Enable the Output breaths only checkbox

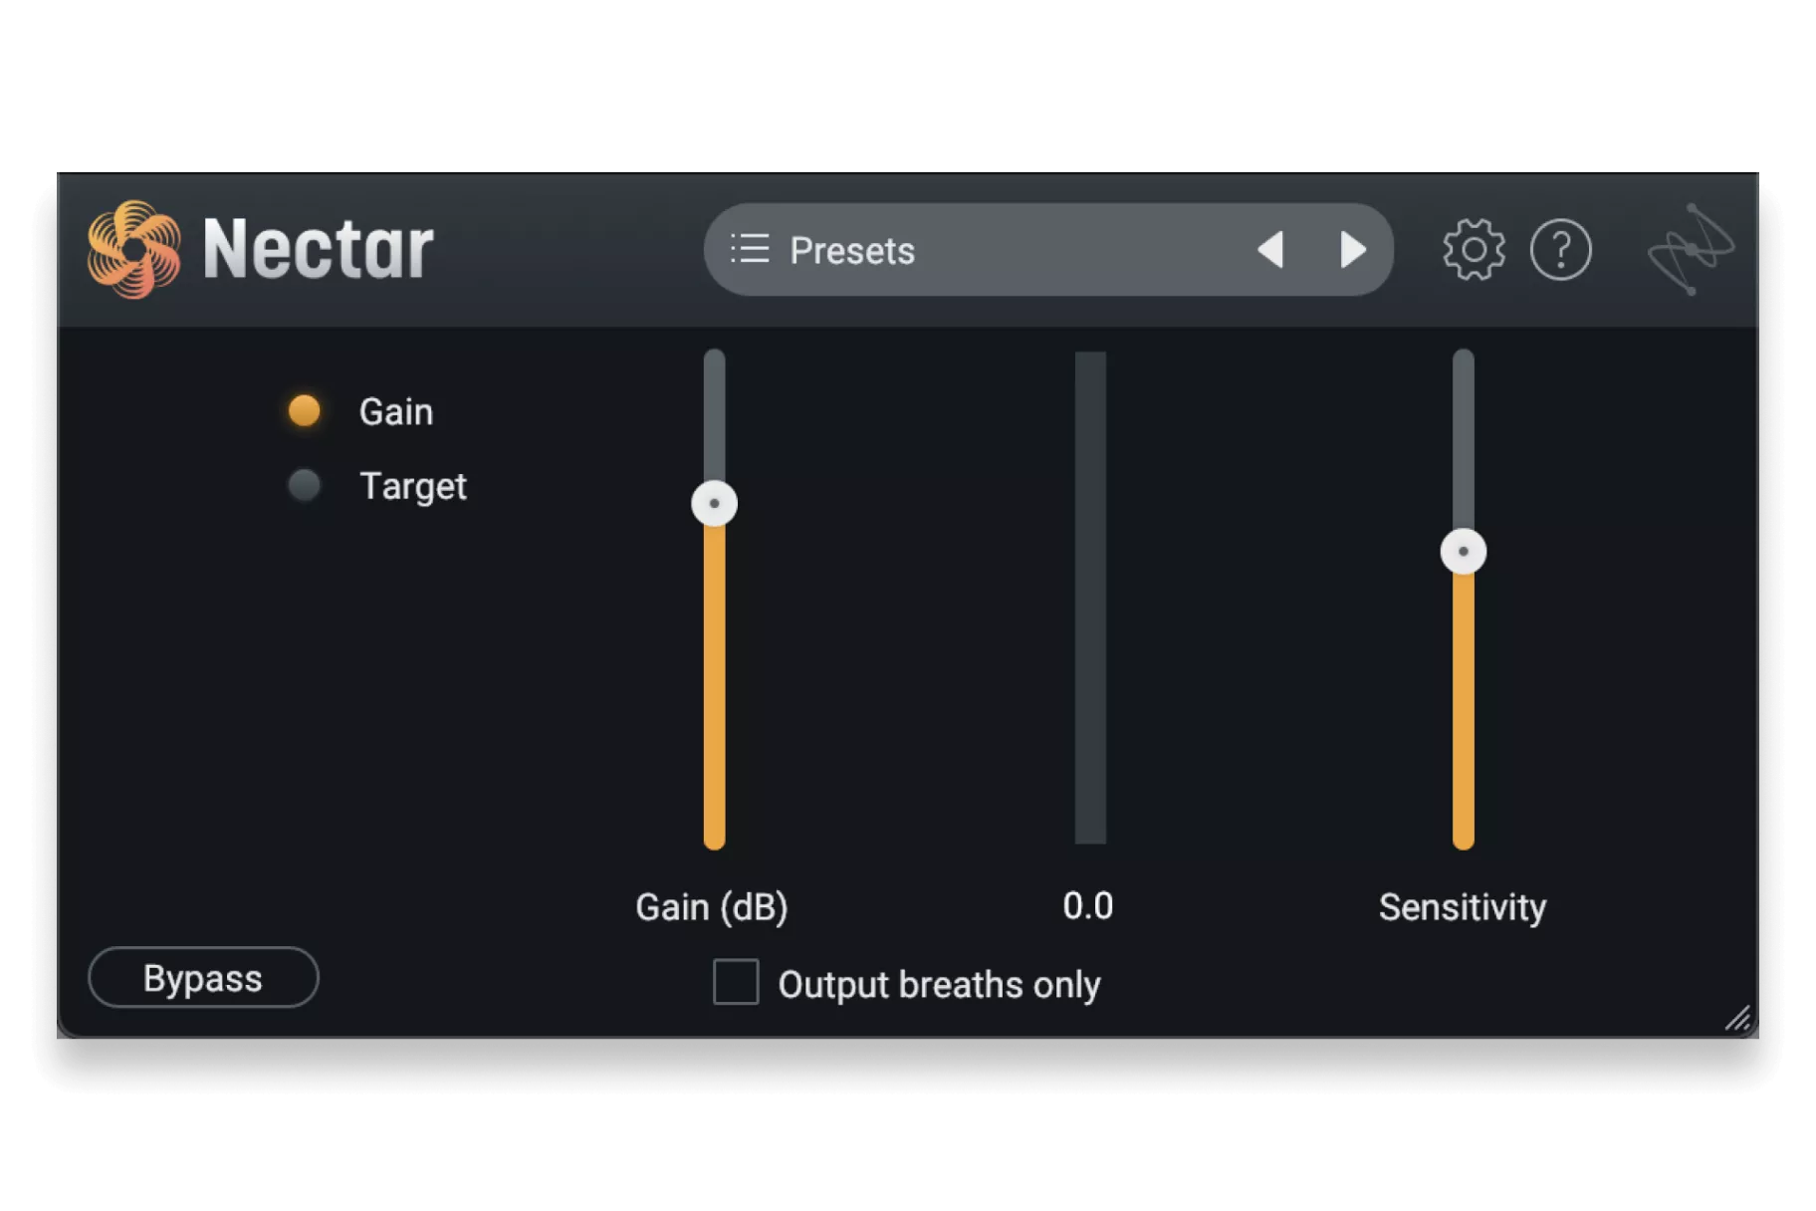click(736, 982)
